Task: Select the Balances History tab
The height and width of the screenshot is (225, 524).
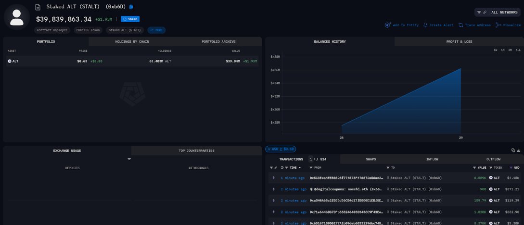Action: [x=330, y=42]
